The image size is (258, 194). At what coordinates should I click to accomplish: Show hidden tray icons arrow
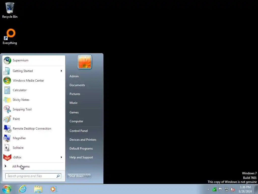pyautogui.click(x=208, y=189)
